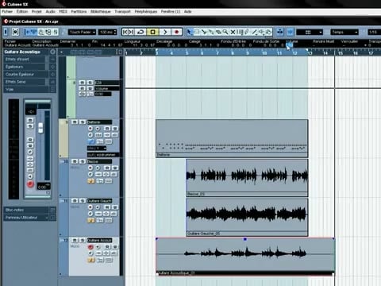Image resolution: width=381 pixels, height=286 pixels.
Task: Go to previous marker in transport
Action: tap(125, 32)
